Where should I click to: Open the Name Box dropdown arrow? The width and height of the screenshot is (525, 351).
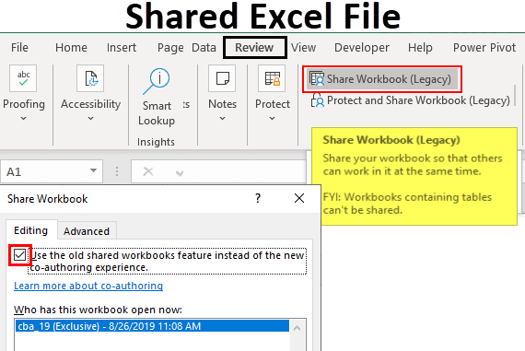coord(93,170)
